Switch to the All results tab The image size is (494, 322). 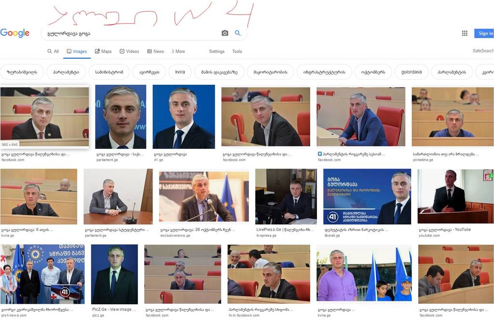pos(53,51)
